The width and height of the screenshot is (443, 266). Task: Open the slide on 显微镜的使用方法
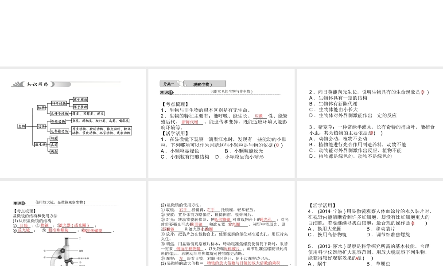(x=221, y=223)
